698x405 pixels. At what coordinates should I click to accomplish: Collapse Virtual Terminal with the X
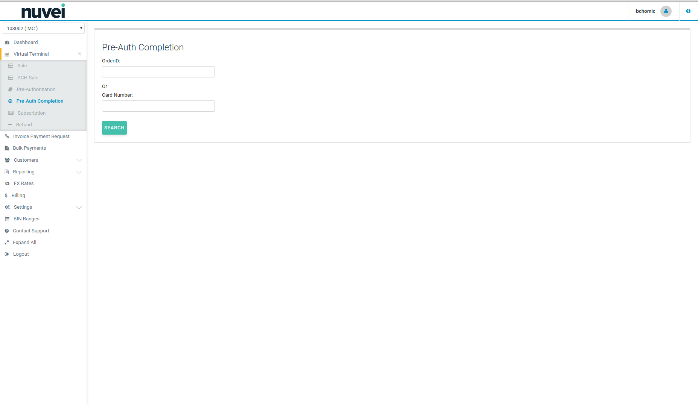pyautogui.click(x=79, y=54)
